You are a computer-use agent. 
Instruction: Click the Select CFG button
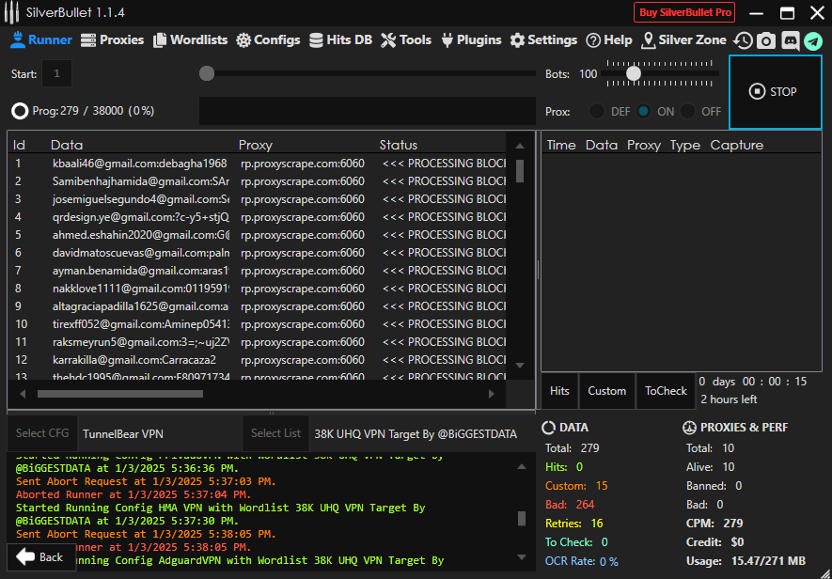[42, 433]
